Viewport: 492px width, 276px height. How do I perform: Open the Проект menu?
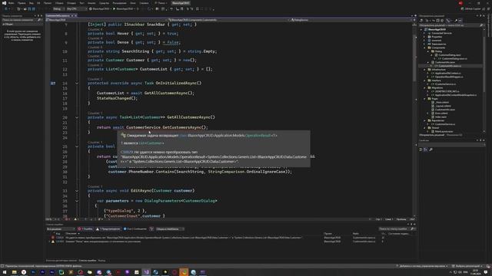click(48, 3)
